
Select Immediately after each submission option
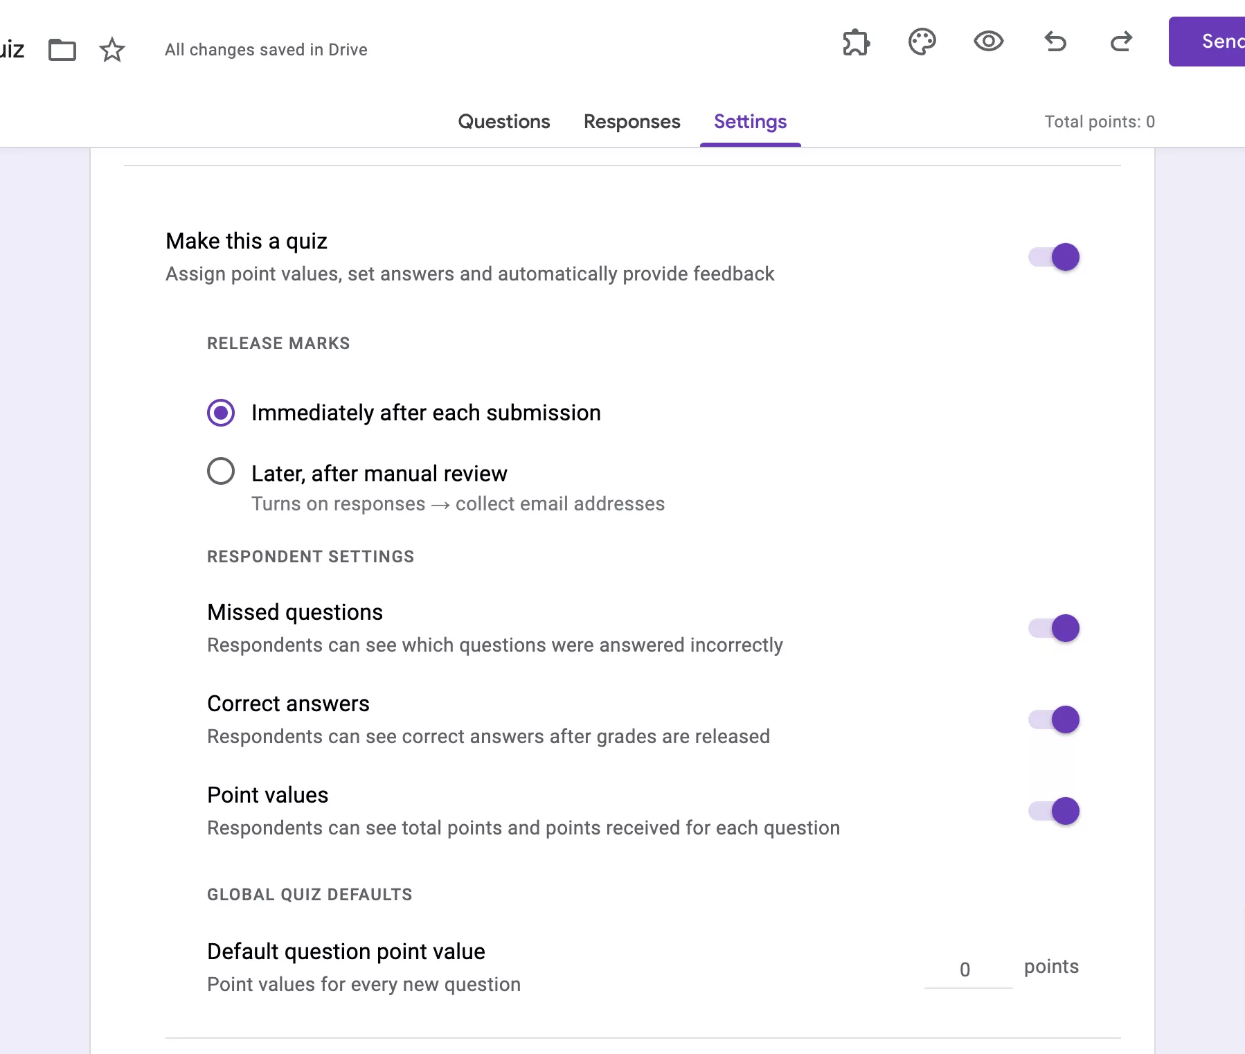click(x=220, y=413)
